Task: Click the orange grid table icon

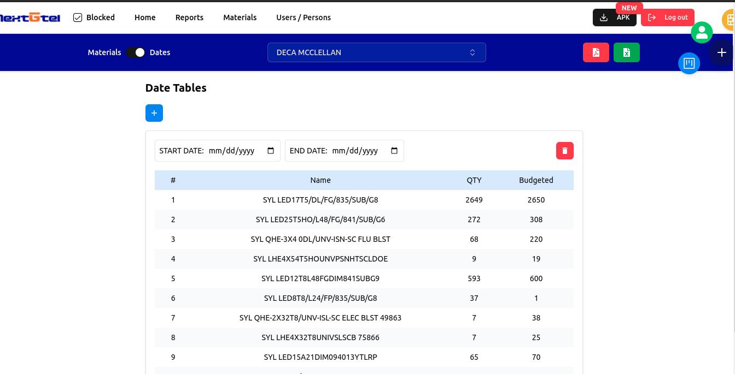Action: pos(730,20)
